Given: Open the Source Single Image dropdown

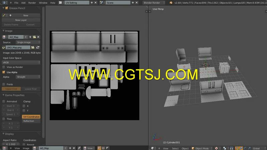Looking at the screenshot, I should 28,42.
